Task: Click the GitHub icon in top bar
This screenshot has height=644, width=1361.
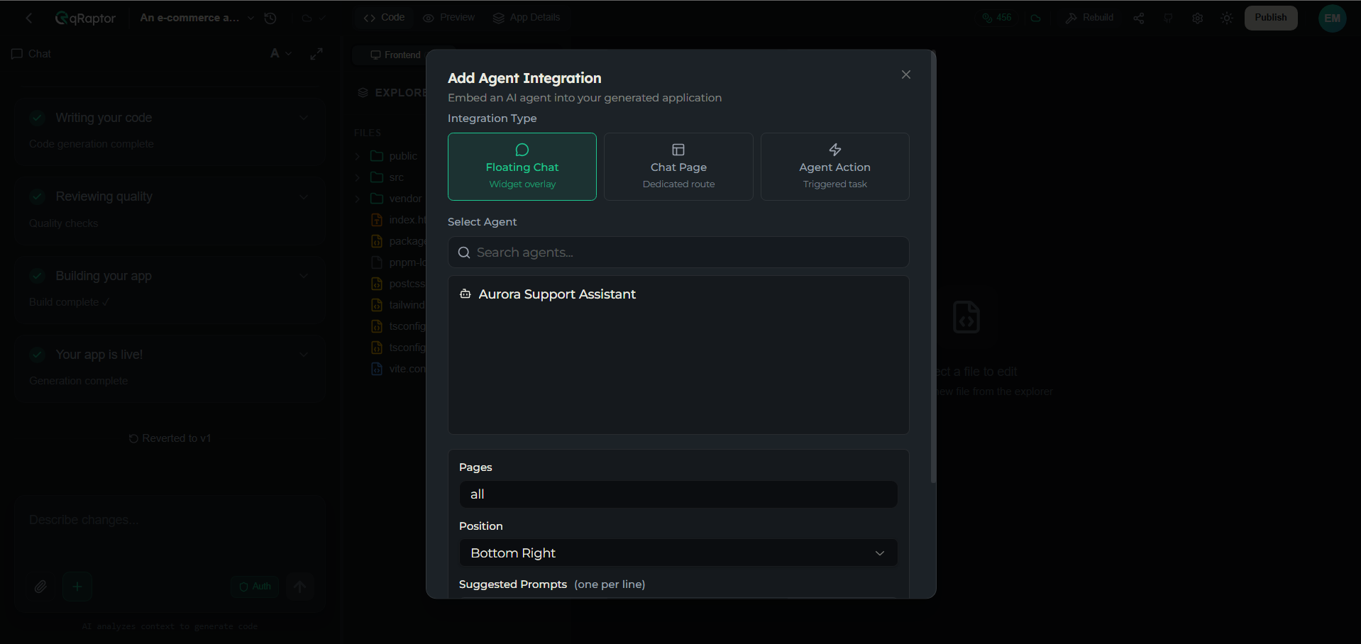Action: point(1168,18)
